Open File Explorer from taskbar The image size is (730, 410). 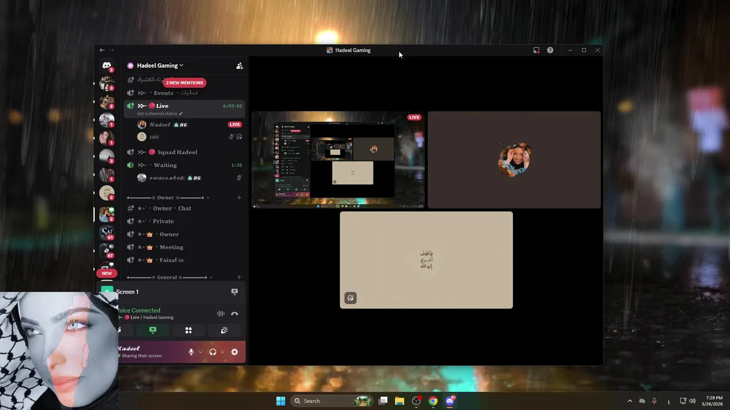coord(400,401)
